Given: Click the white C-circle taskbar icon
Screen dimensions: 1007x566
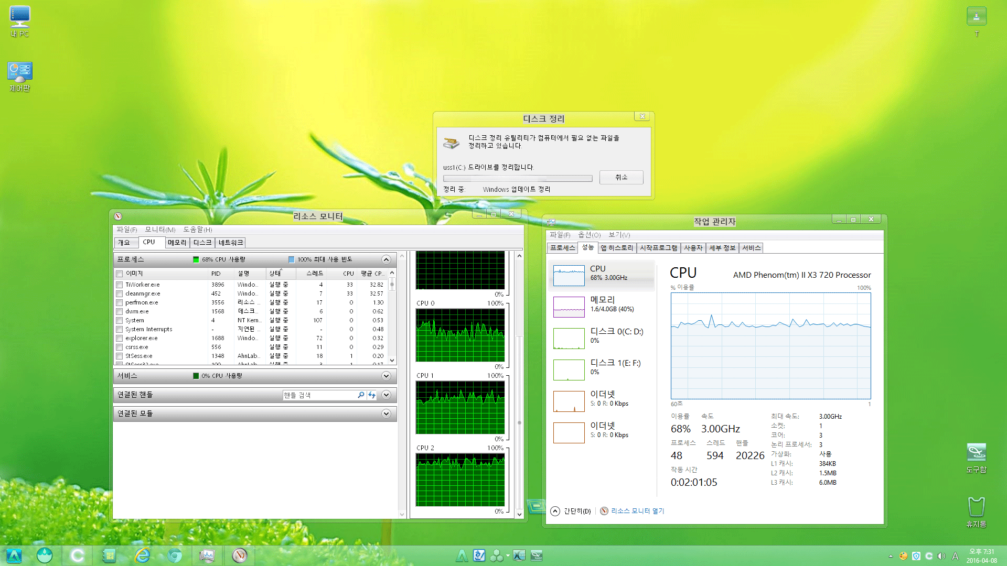Looking at the screenshot, I should (77, 556).
